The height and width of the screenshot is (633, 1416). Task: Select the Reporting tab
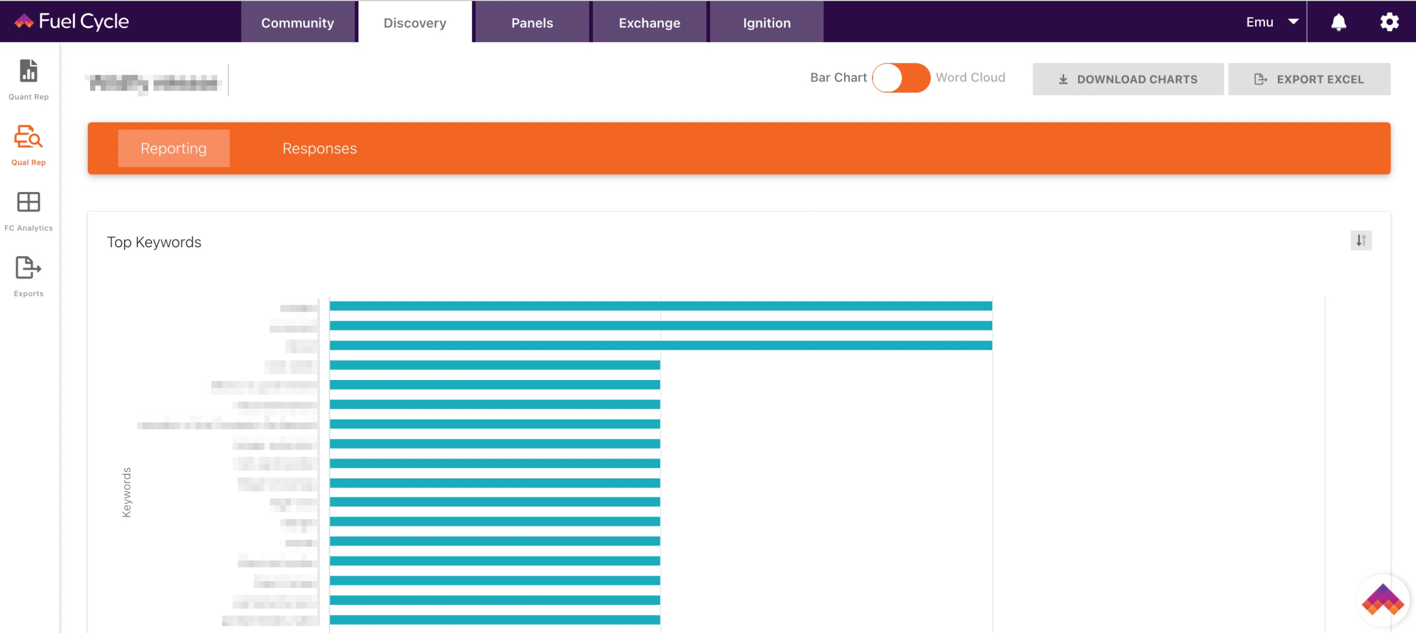click(x=174, y=148)
